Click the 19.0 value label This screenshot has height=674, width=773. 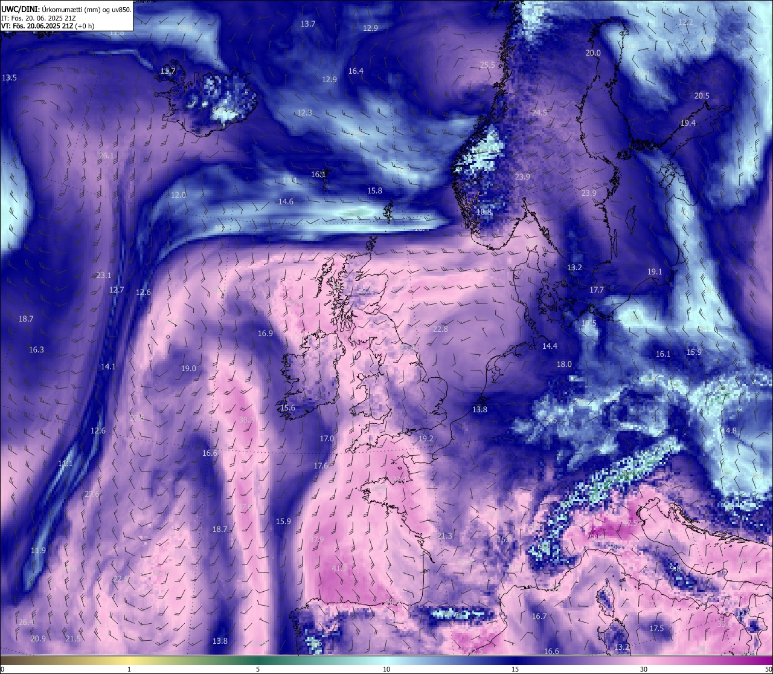pos(188,368)
